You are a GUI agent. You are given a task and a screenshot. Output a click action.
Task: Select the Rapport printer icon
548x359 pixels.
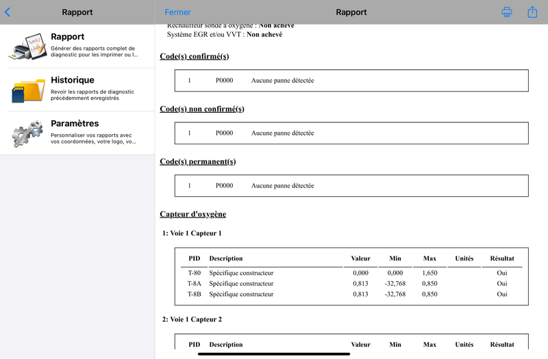click(28, 46)
